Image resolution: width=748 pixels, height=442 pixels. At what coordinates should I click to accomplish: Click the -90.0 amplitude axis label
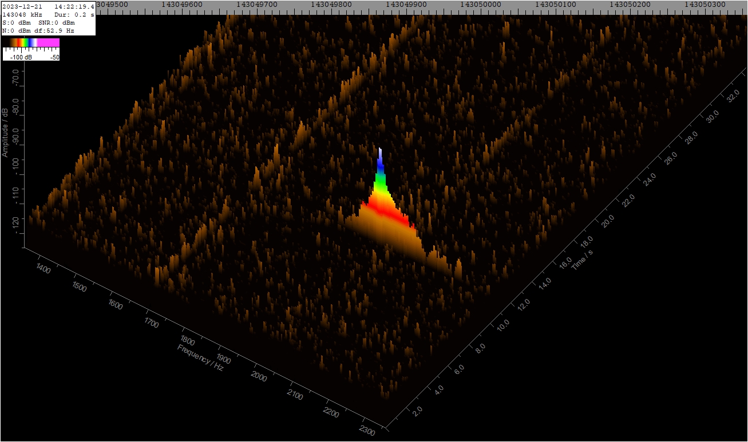(14, 137)
